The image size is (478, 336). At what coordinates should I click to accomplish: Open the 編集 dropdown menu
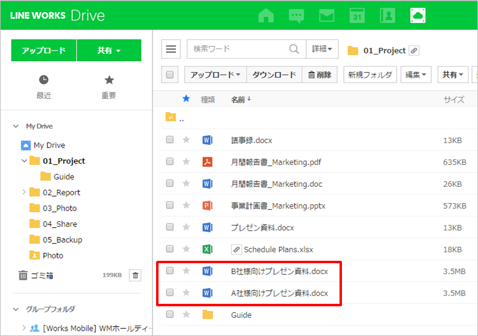pyautogui.click(x=417, y=75)
